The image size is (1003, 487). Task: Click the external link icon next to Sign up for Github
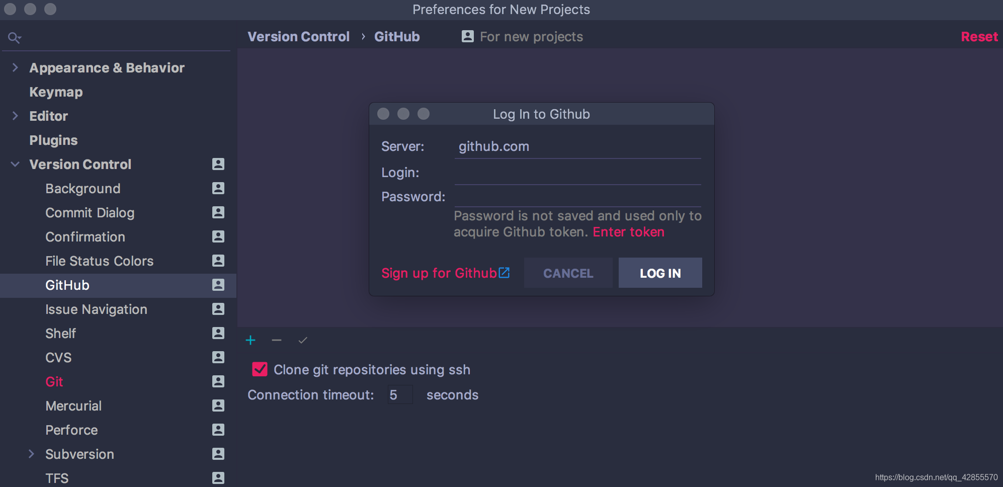coord(504,273)
